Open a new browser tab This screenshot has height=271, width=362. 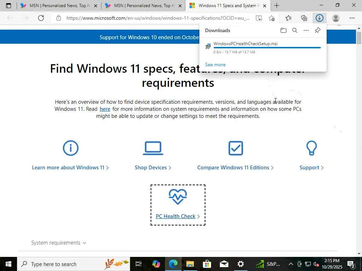[276, 6]
